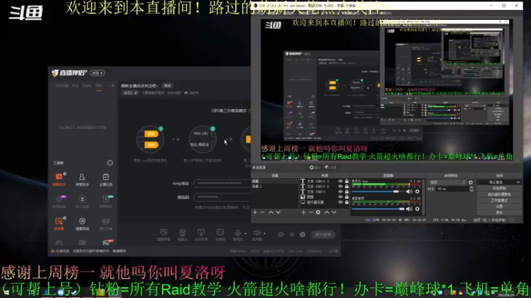Open Douyu companion settings gear
This screenshot has width=531, height=298.
point(303,234)
